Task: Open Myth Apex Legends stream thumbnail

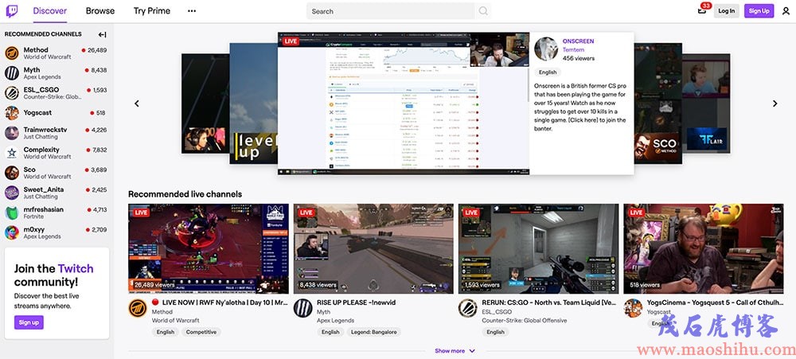Action: pos(373,249)
